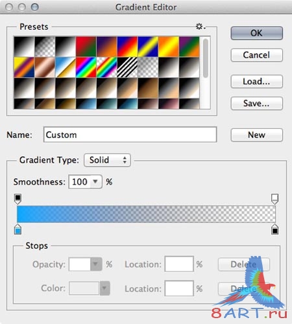Select the foreground to transparent preset

pyautogui.click(x=45, y=47)
